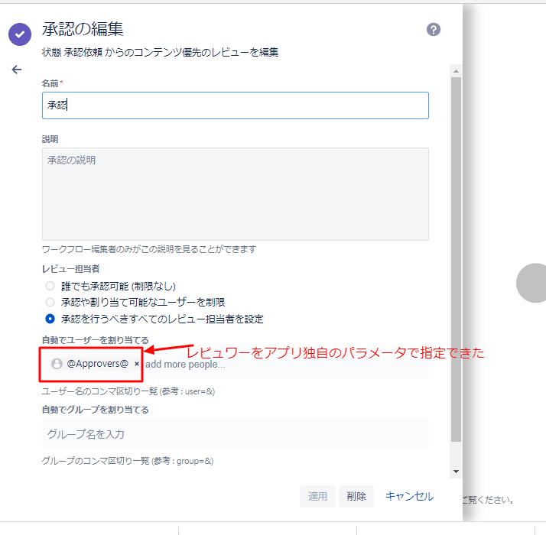The image size is (546, 535).
Task: Click the 説明 description text area
Action: tap(236, 194)
